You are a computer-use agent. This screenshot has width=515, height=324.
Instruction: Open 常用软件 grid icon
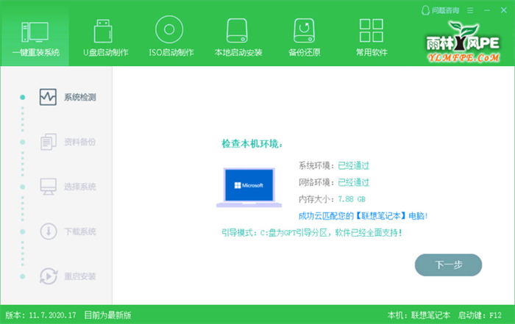click(370, 31)
